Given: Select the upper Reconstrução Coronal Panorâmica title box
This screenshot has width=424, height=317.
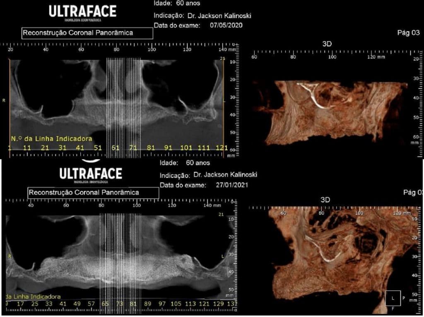Looking at the screenshot, I should (x=87, y=33).
